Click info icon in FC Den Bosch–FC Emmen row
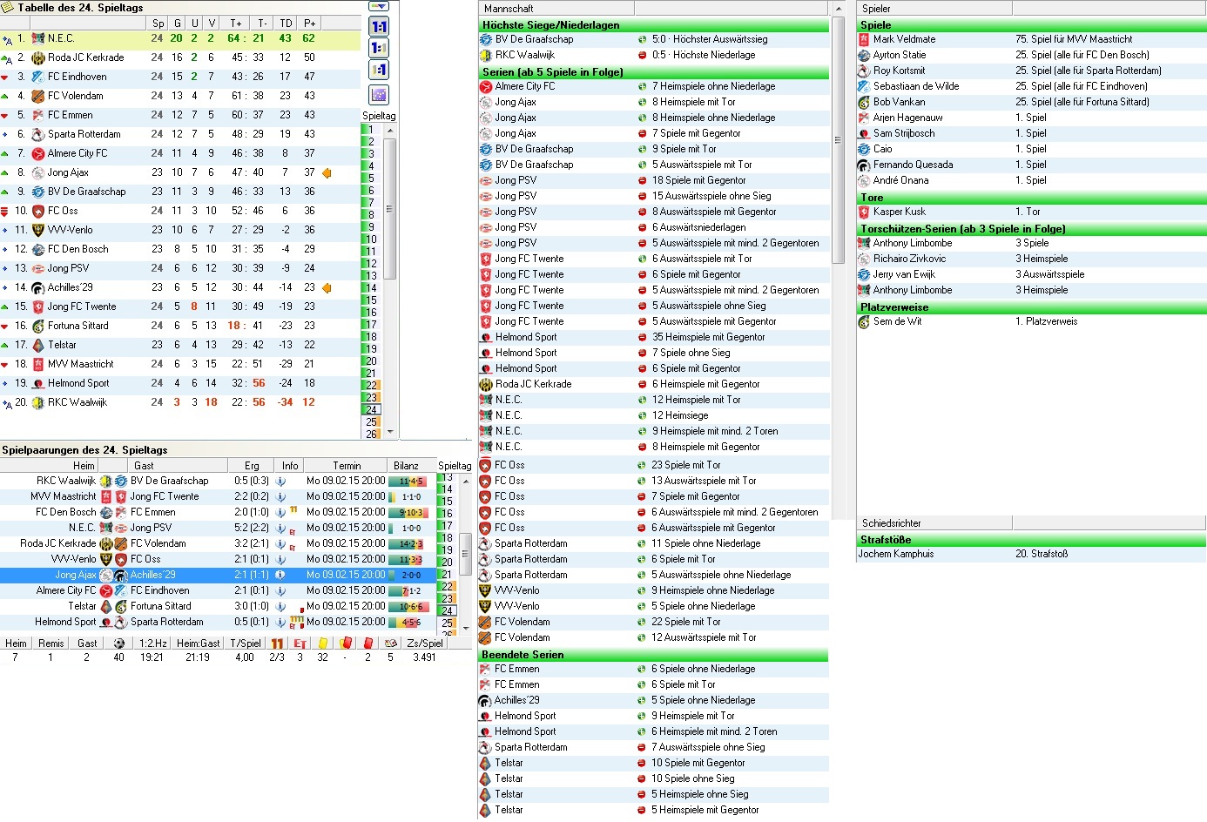The image size is (1207, 822). 280,512
